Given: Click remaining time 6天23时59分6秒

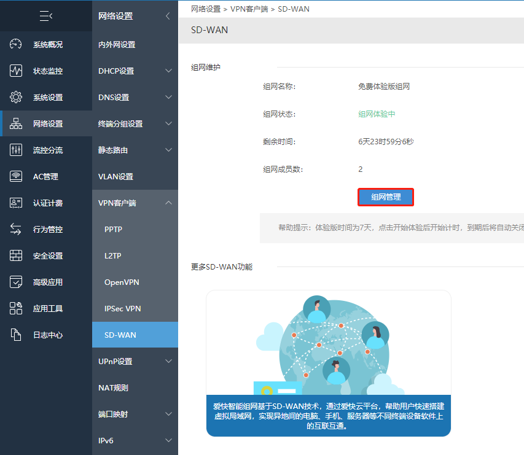Looking at the screenshot, I should coord(386,142).
